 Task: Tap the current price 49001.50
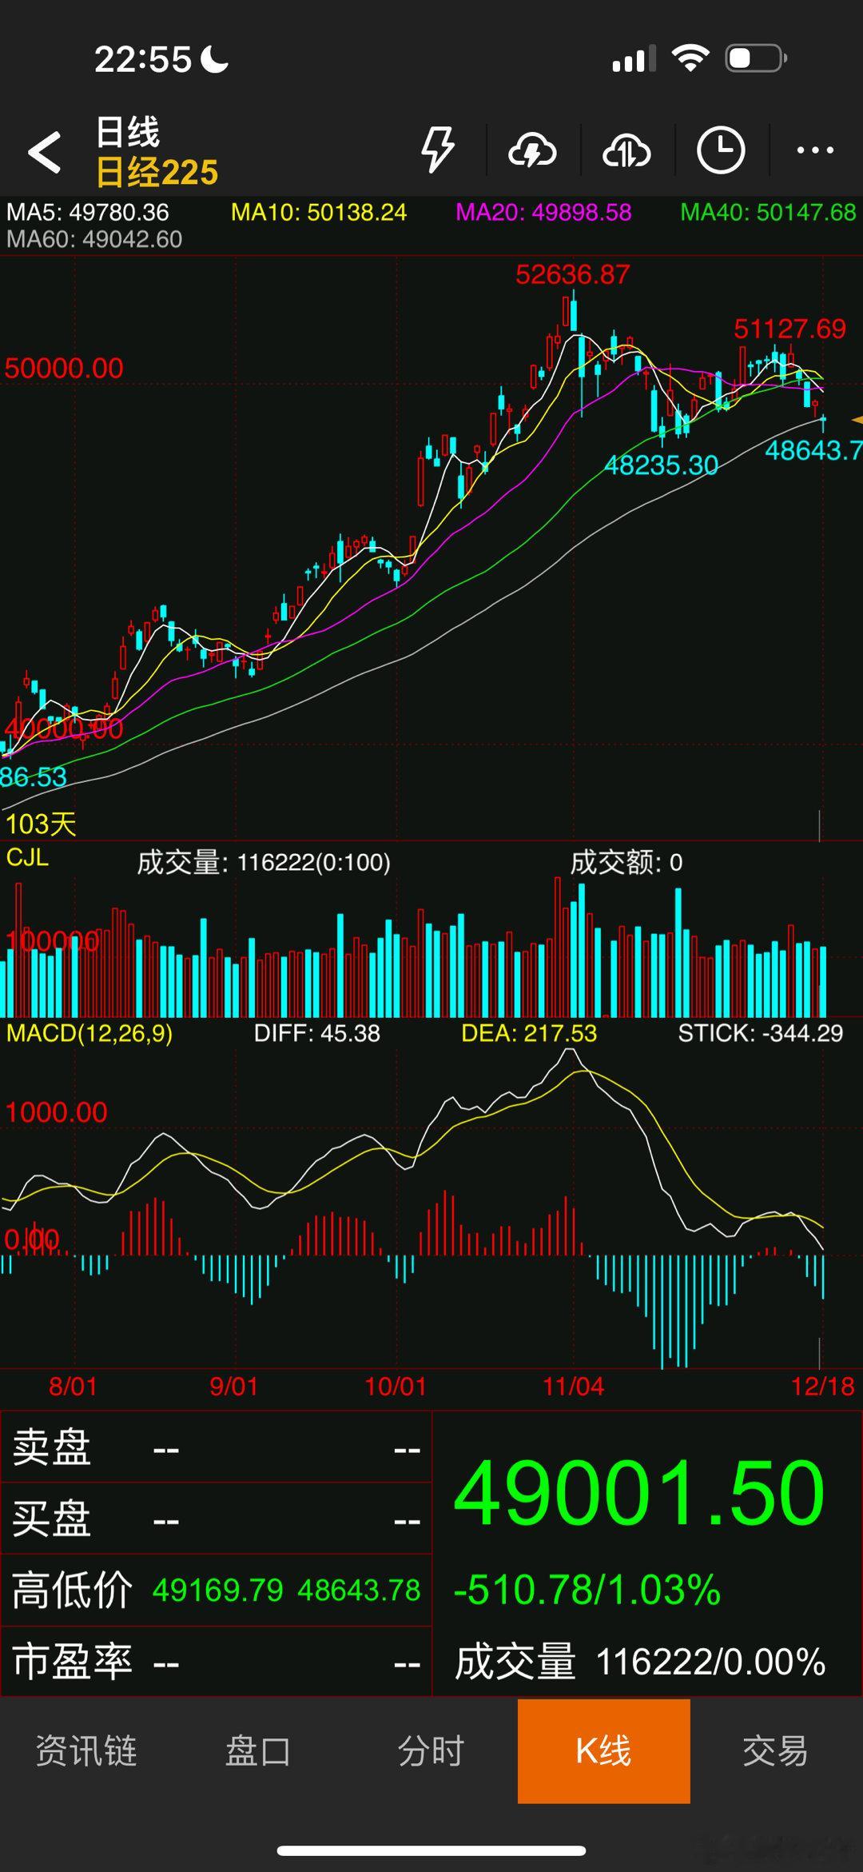click(x=639, y=1494)
